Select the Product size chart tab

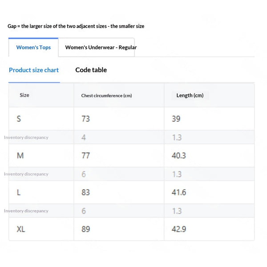point(34,70)
